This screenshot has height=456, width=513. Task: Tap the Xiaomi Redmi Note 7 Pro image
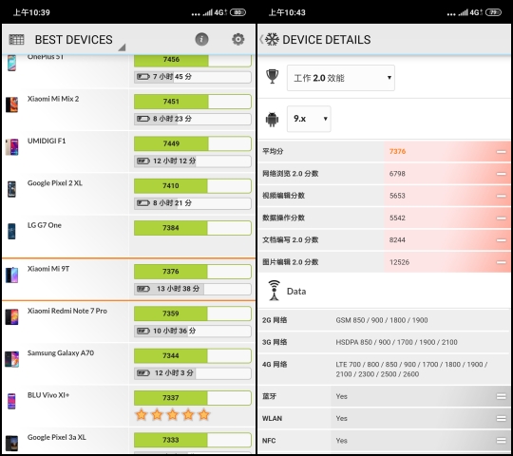(11, 316)
